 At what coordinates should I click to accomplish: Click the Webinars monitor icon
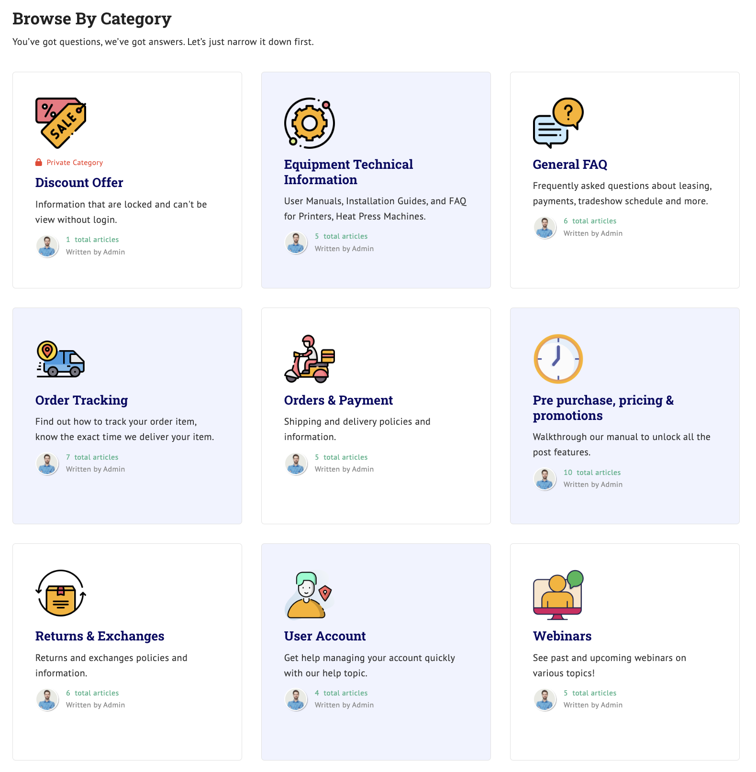coord(558,595)
